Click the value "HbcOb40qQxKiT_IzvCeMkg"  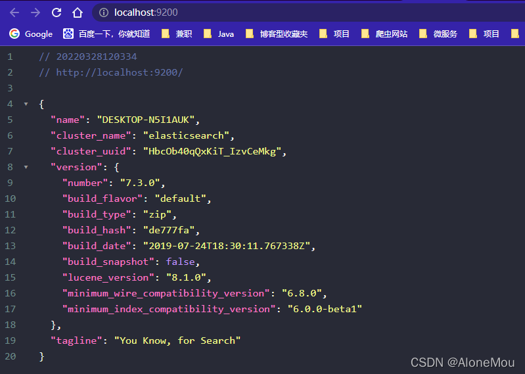pos(212,151)
